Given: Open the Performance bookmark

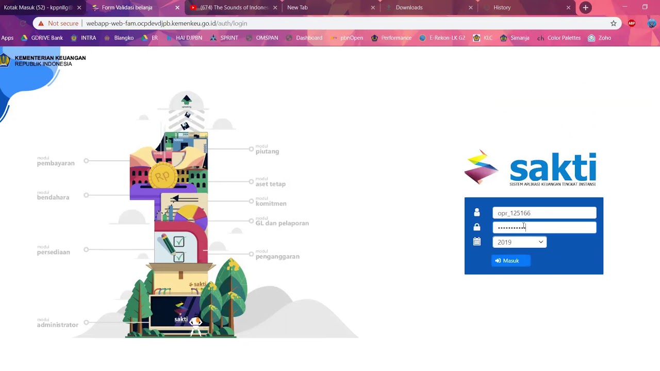Looking at the screenshot, I should point(391,38).
